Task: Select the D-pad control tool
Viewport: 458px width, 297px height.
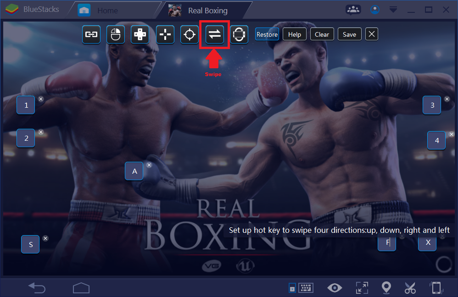Action: coord(140,34)
